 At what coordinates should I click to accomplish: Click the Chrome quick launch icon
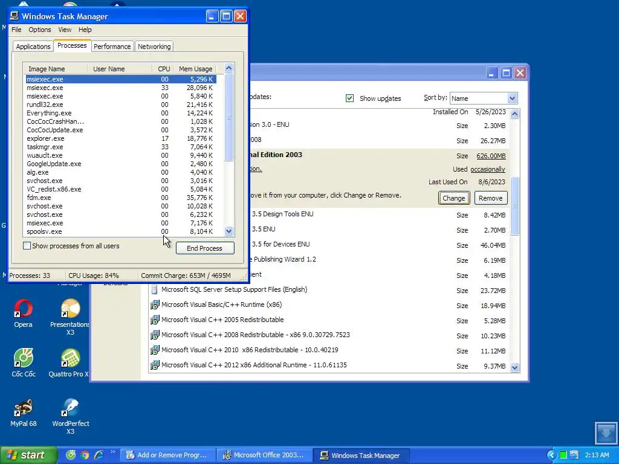[x=85, y=455]
